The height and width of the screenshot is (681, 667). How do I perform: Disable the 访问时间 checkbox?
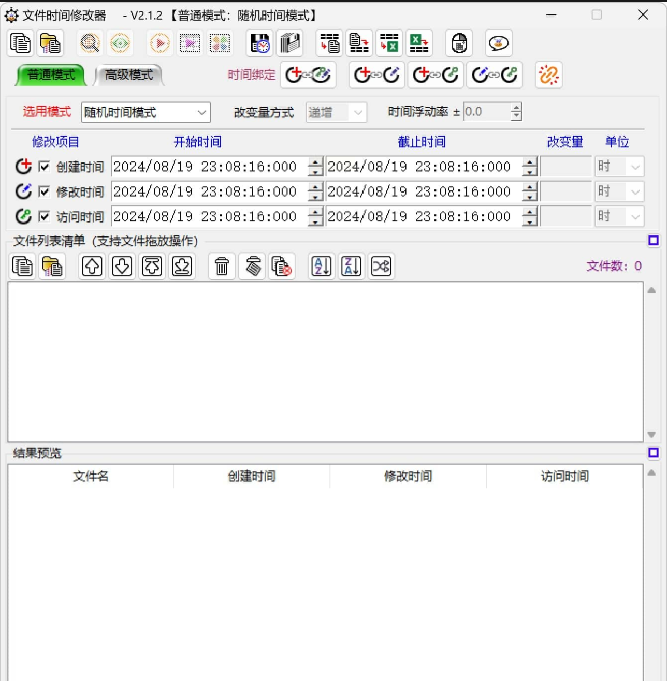(x=45, y=216)
